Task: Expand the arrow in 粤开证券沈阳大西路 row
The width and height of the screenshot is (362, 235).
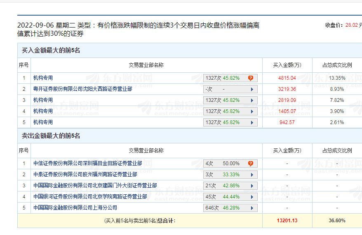Action: click(x=252, y=89)
